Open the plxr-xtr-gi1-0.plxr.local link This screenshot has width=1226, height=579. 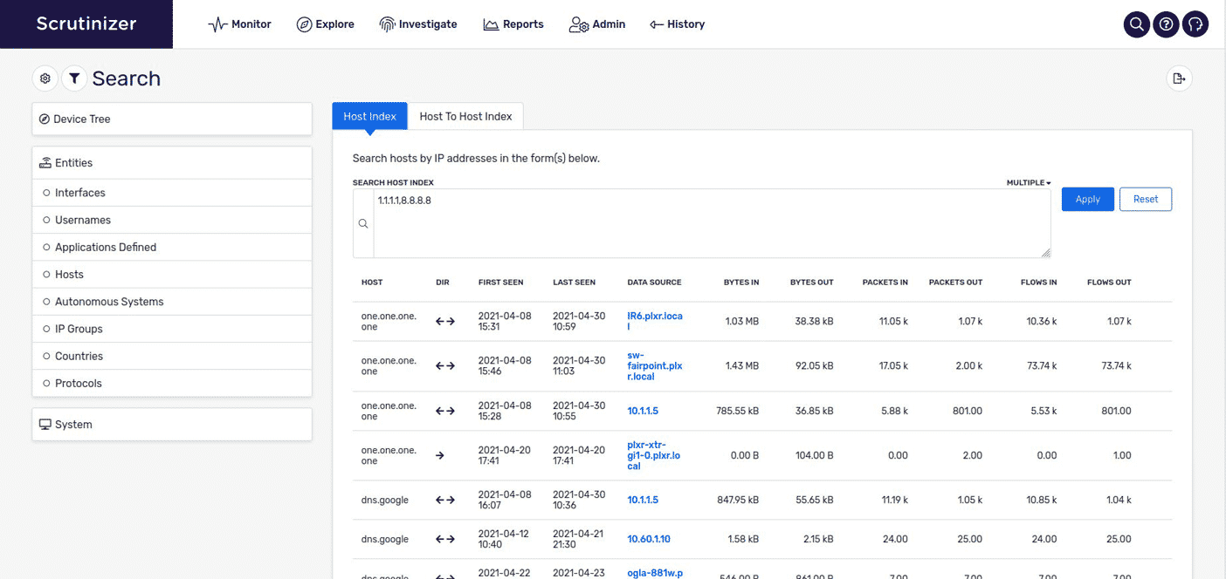[x=653, y=455]
